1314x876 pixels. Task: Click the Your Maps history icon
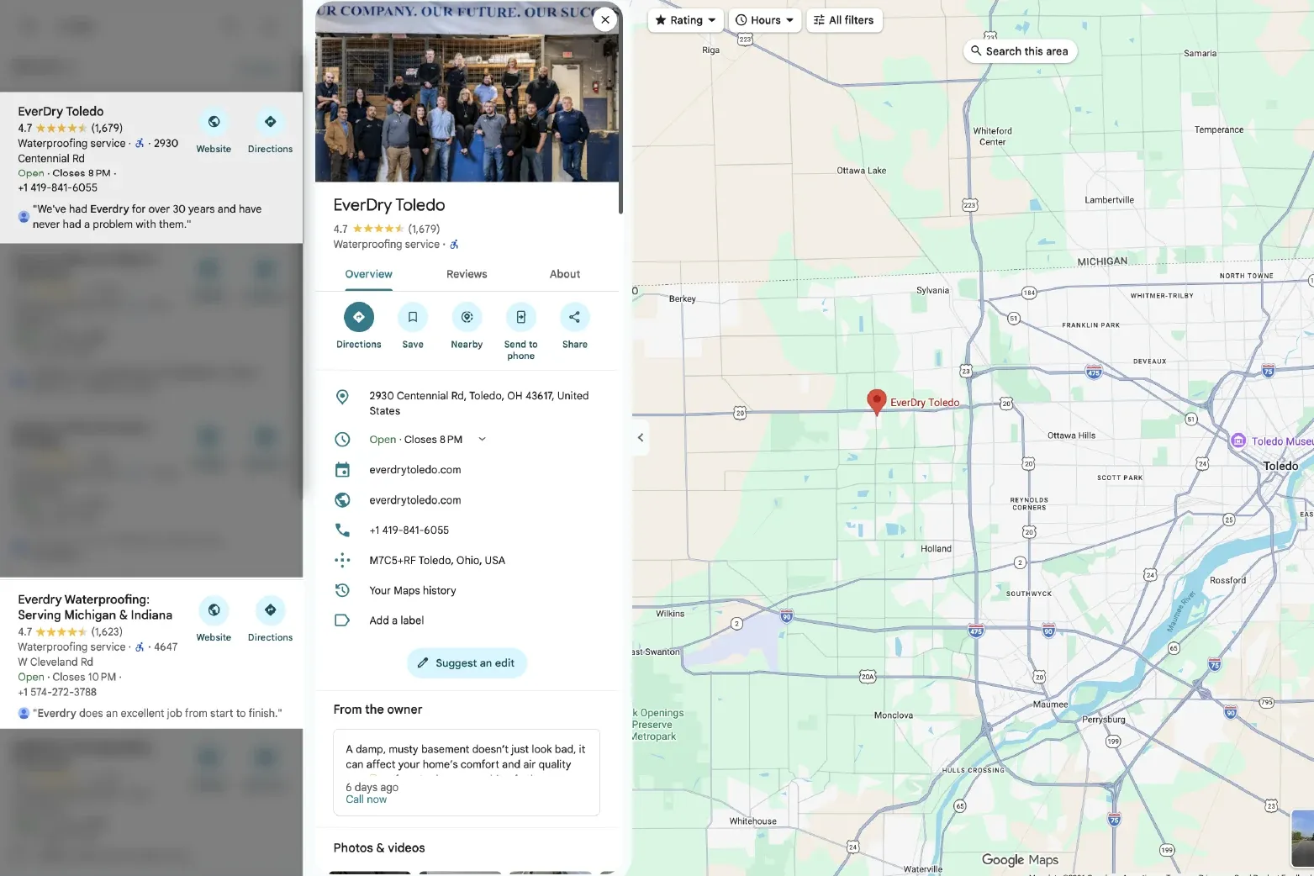(342, 590)
